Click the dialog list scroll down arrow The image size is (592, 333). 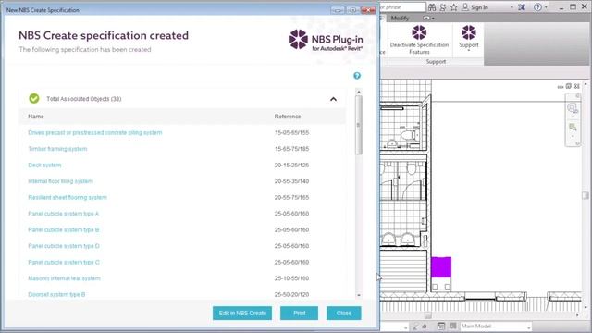pyautogui.click(x=359, y=296)
